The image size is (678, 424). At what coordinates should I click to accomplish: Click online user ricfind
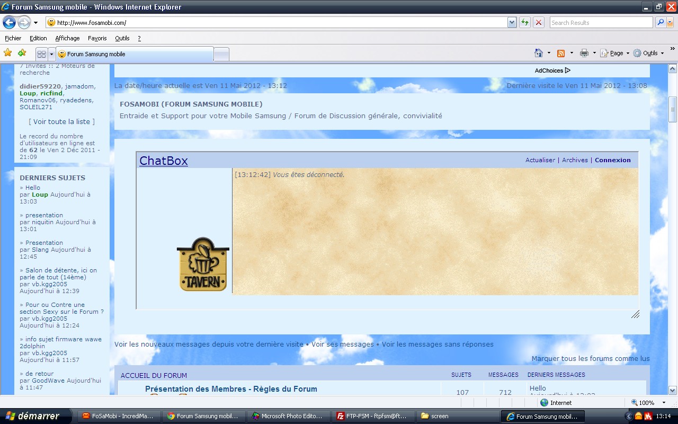(52, 93)
